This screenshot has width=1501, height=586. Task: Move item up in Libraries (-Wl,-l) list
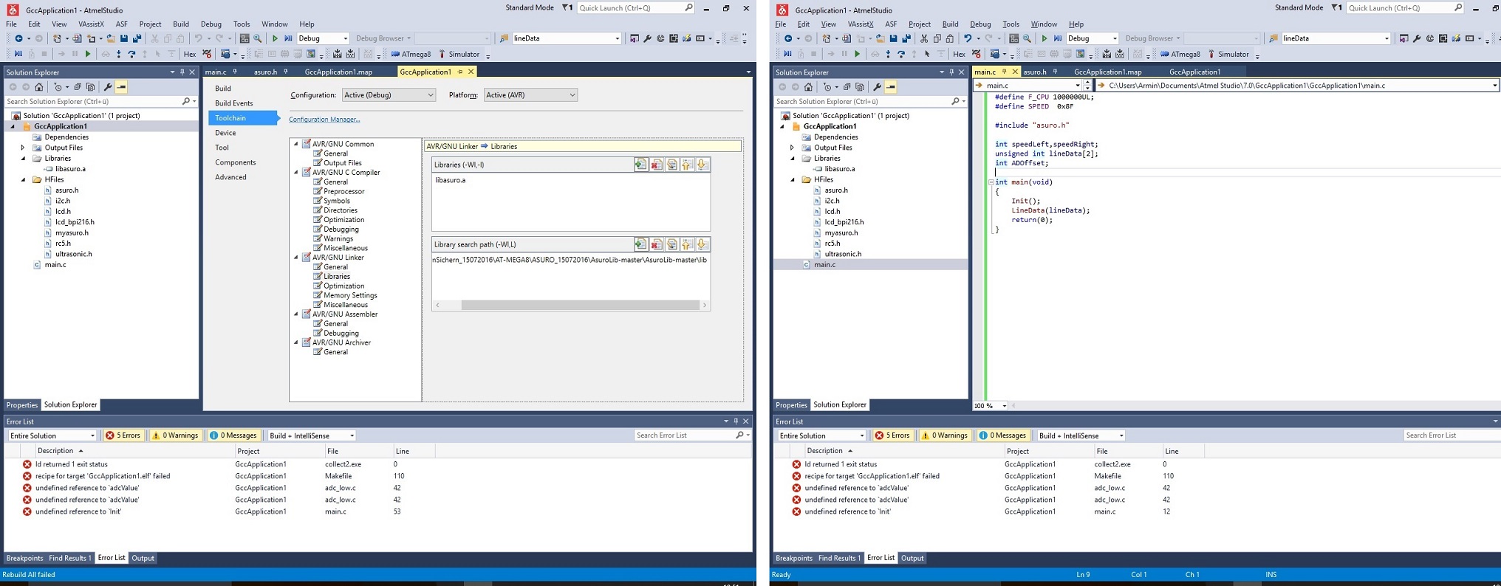tap(687, 165)
